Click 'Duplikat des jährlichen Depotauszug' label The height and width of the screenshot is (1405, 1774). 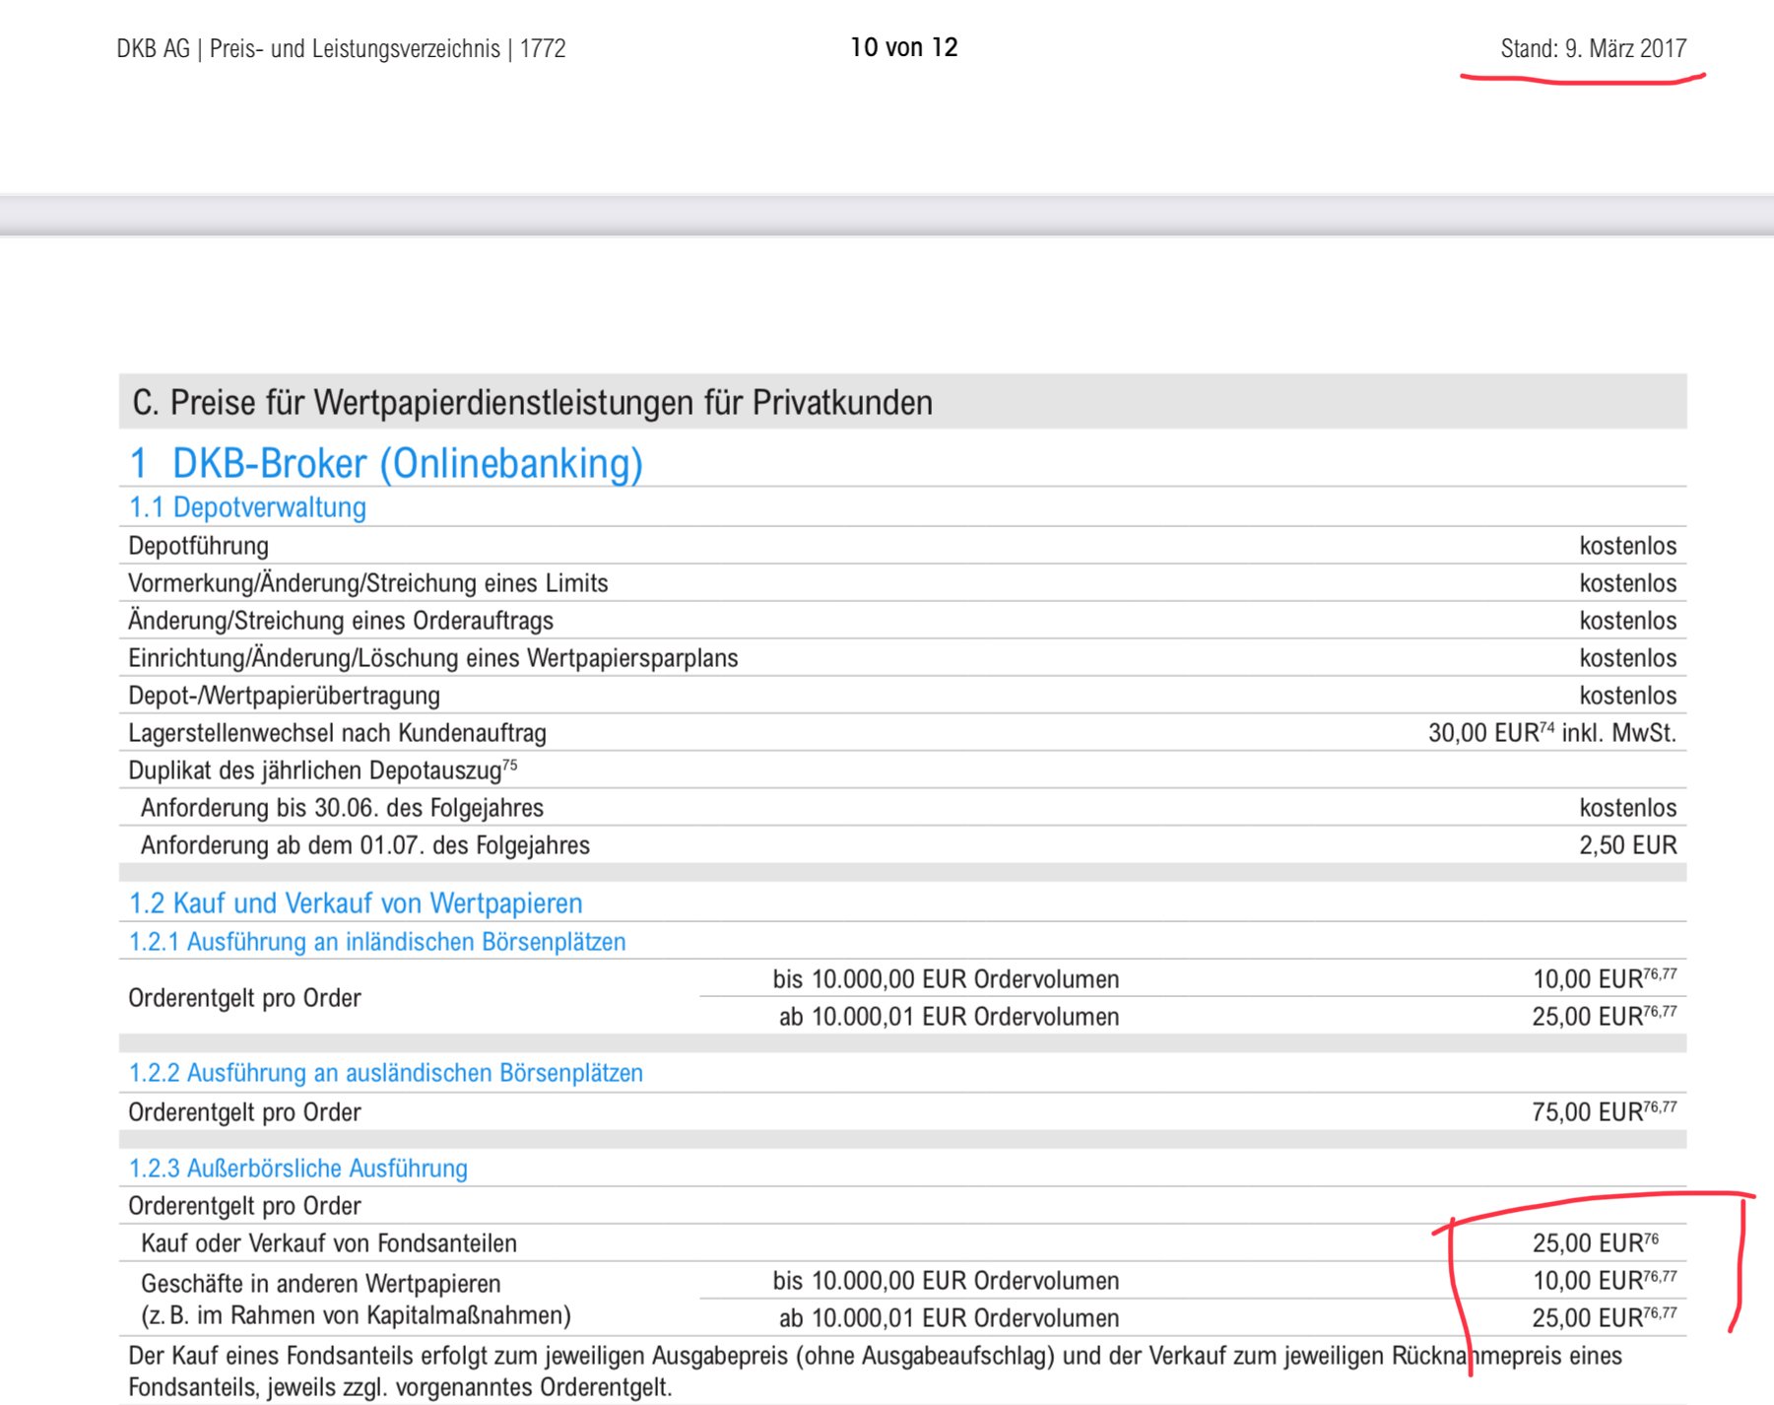[x=322, y=769]
